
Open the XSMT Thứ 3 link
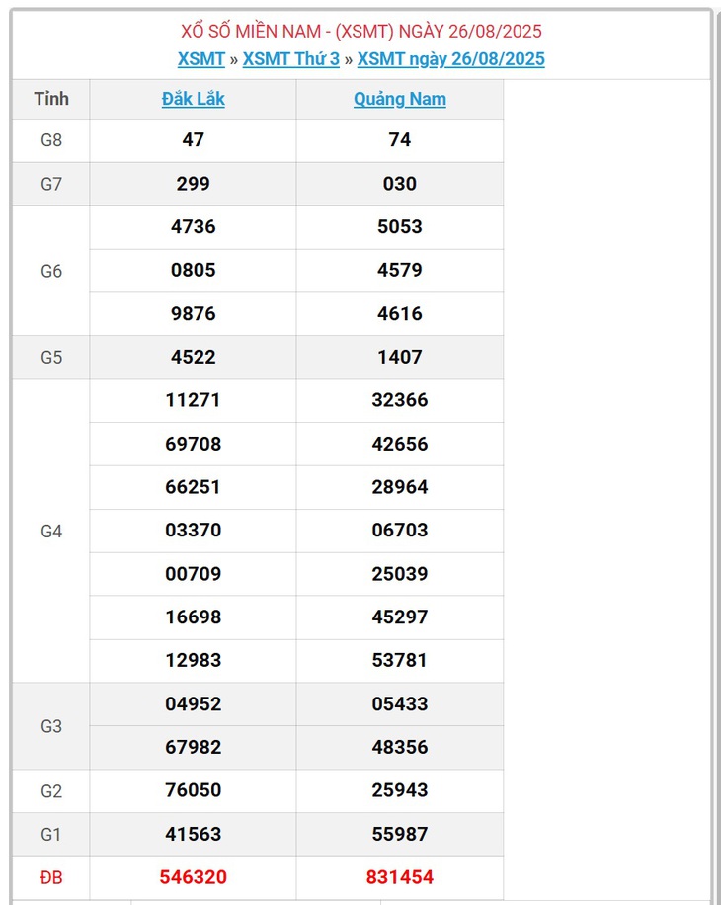[x=290, y=59]
